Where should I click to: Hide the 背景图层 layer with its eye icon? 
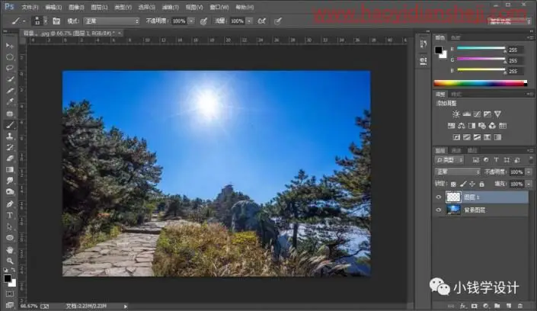click(439, 210)
